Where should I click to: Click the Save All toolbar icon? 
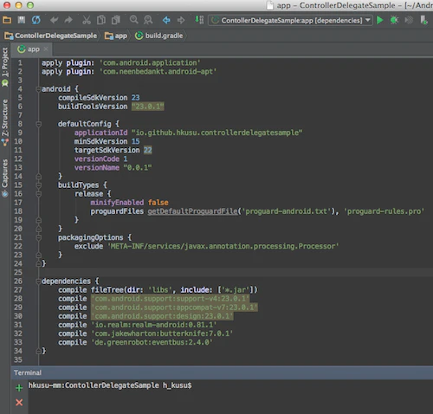[x=22, y=20]
